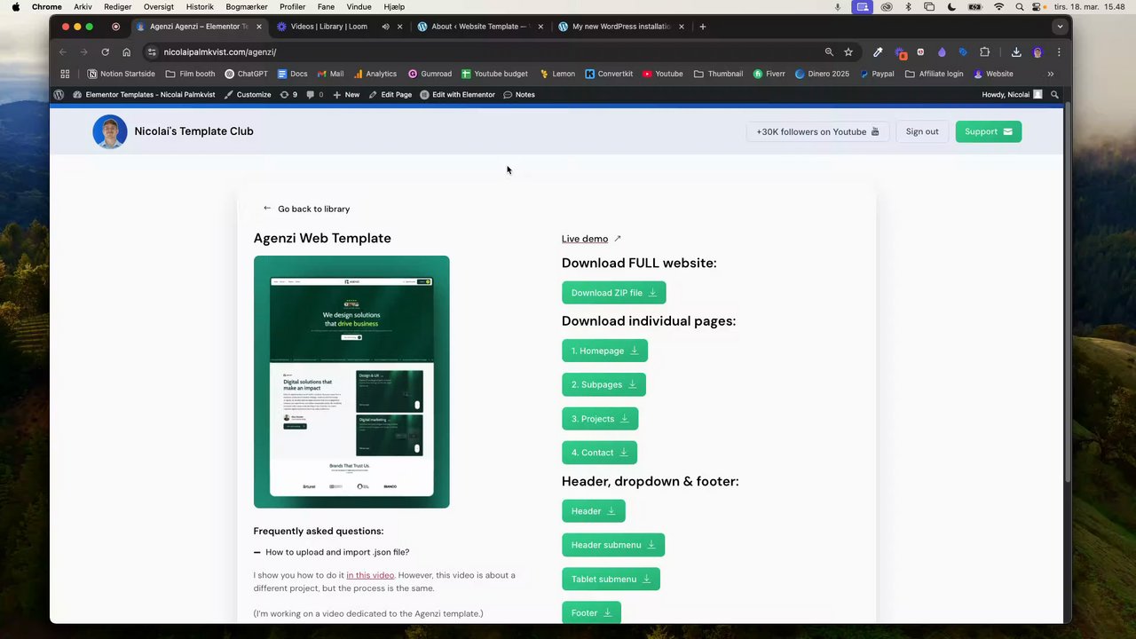The image size is (1136, 639).
Task: Open the tab search dropdown arrow
Action: 1059,27
